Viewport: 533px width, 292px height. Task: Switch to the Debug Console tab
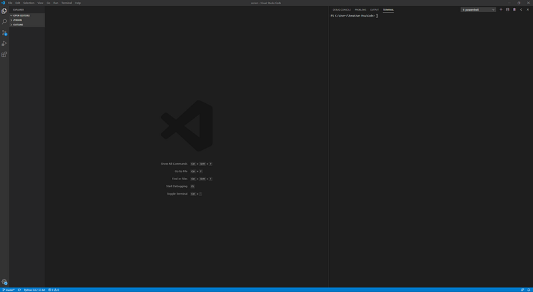click(342, 10)
